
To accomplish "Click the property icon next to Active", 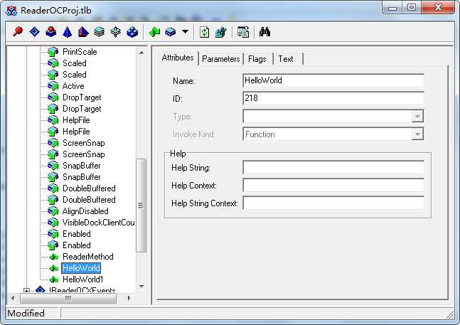I will pyautogui.click(x=53, y=86).
